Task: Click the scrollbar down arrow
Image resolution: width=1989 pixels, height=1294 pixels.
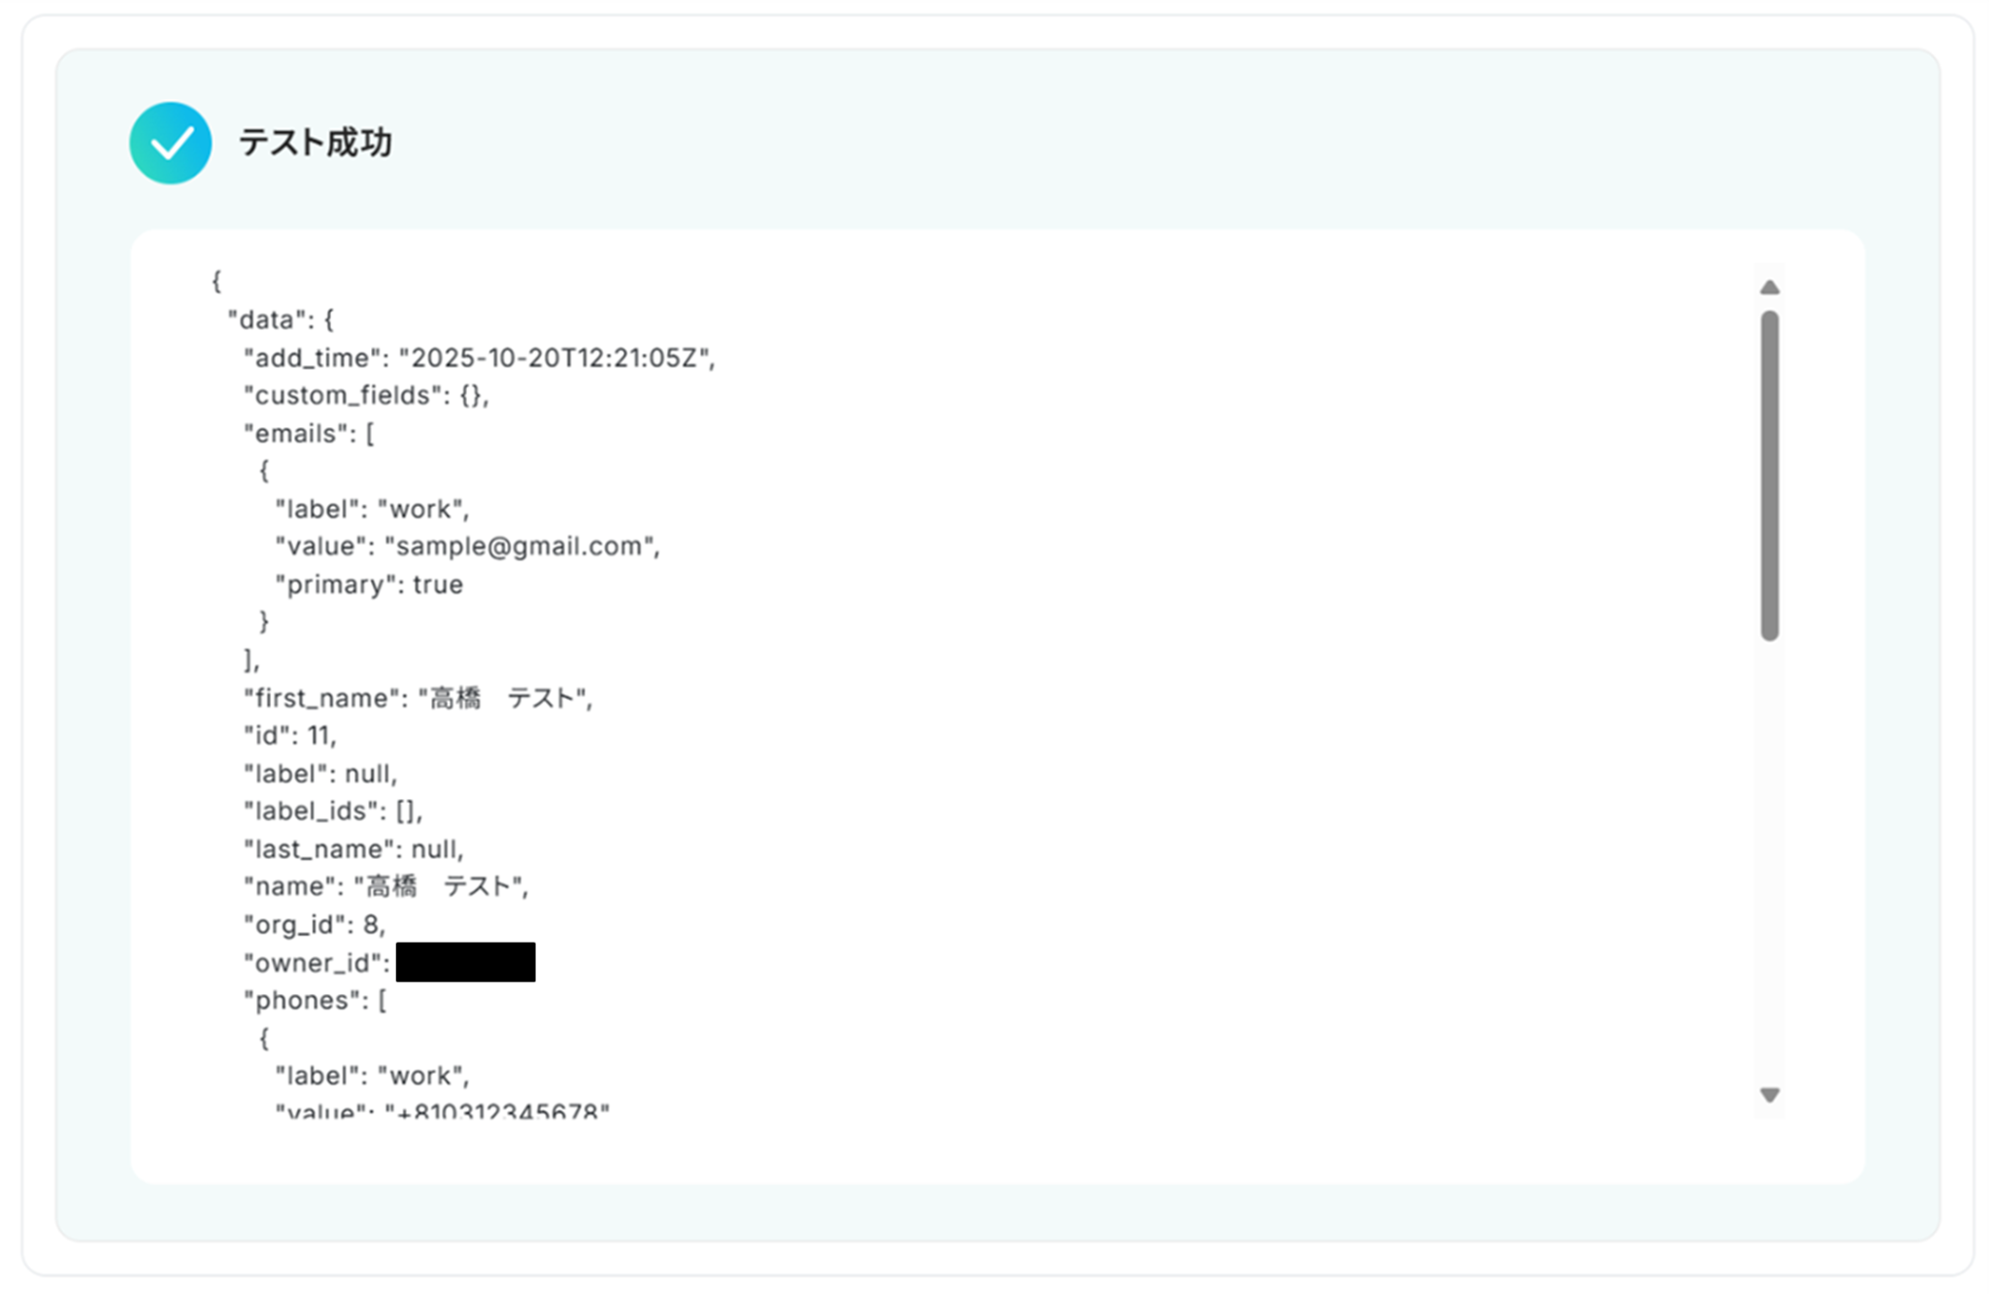Action: pos(1769,1094)
